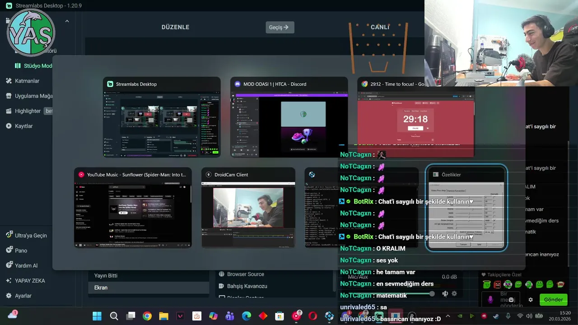
Task: Switch to the CANLI tab
Action: tap(380, 27)
